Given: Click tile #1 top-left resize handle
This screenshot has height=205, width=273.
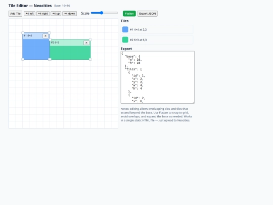Looking at the screenshot, I should coord(23,33).
